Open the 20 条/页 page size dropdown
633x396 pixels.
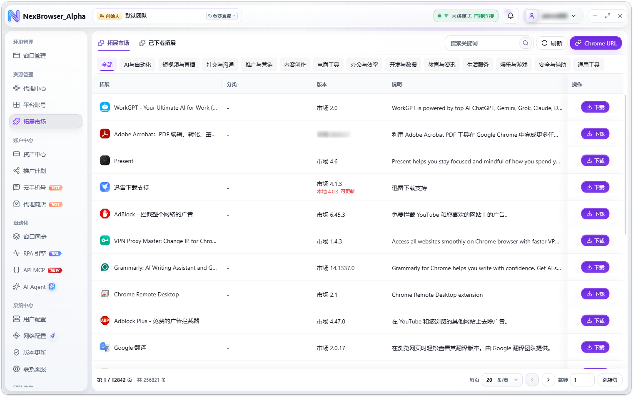coord(502,380)
